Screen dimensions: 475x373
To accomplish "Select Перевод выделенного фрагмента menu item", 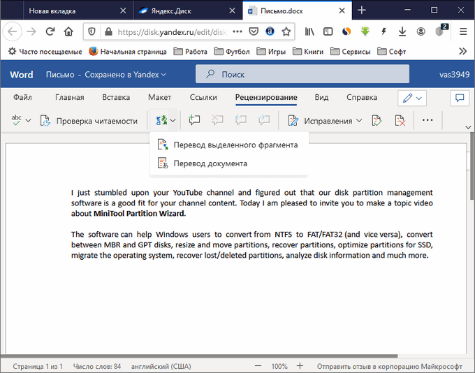I will point(229,145).
